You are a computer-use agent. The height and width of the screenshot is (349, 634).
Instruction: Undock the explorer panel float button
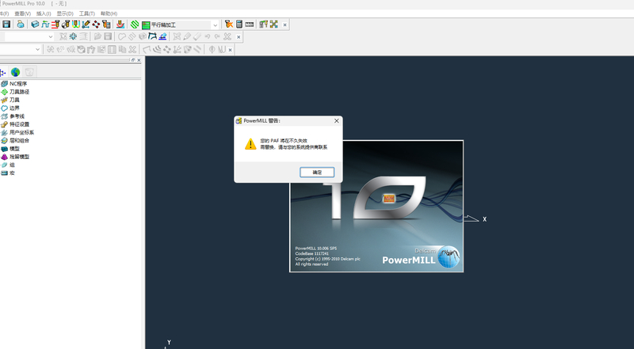pyautogui.click(x=133, y=60)
